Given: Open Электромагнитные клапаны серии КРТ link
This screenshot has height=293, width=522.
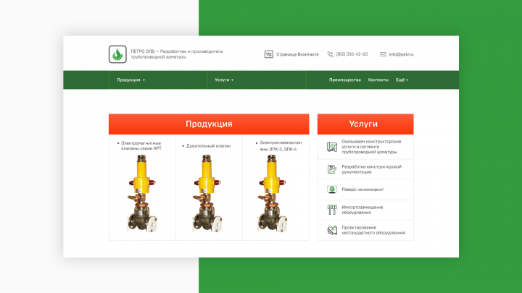Looking at the screenshot, I should coord(141,146).
